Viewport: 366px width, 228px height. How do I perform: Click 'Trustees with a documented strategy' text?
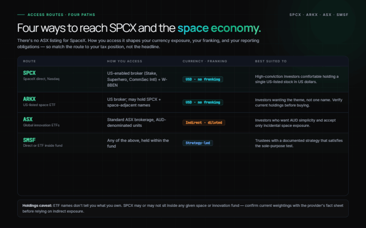click(x=299, y=143)
